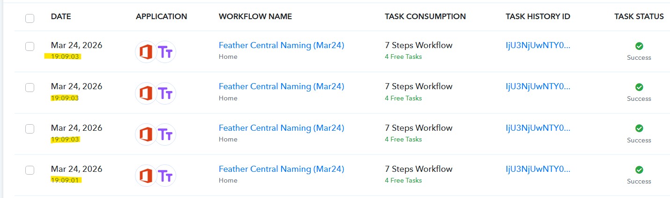
Task: Click the Office icon in the 19:09:01 row
Action: pos(146,176)
